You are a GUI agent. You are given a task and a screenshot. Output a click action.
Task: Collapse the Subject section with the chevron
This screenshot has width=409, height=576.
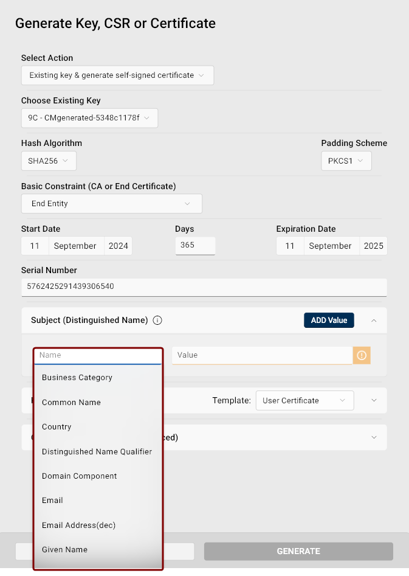tap(374, 321)
